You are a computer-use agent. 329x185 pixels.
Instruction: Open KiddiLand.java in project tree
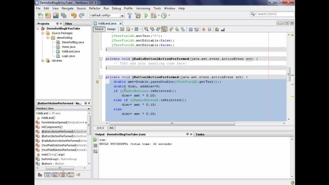click(x=71, y=51)
